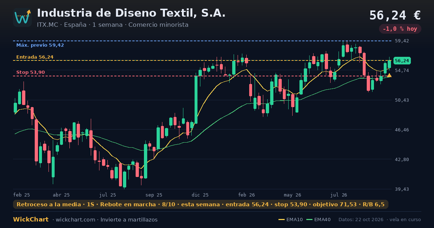Open the wickchart.com link

(76, 220)
